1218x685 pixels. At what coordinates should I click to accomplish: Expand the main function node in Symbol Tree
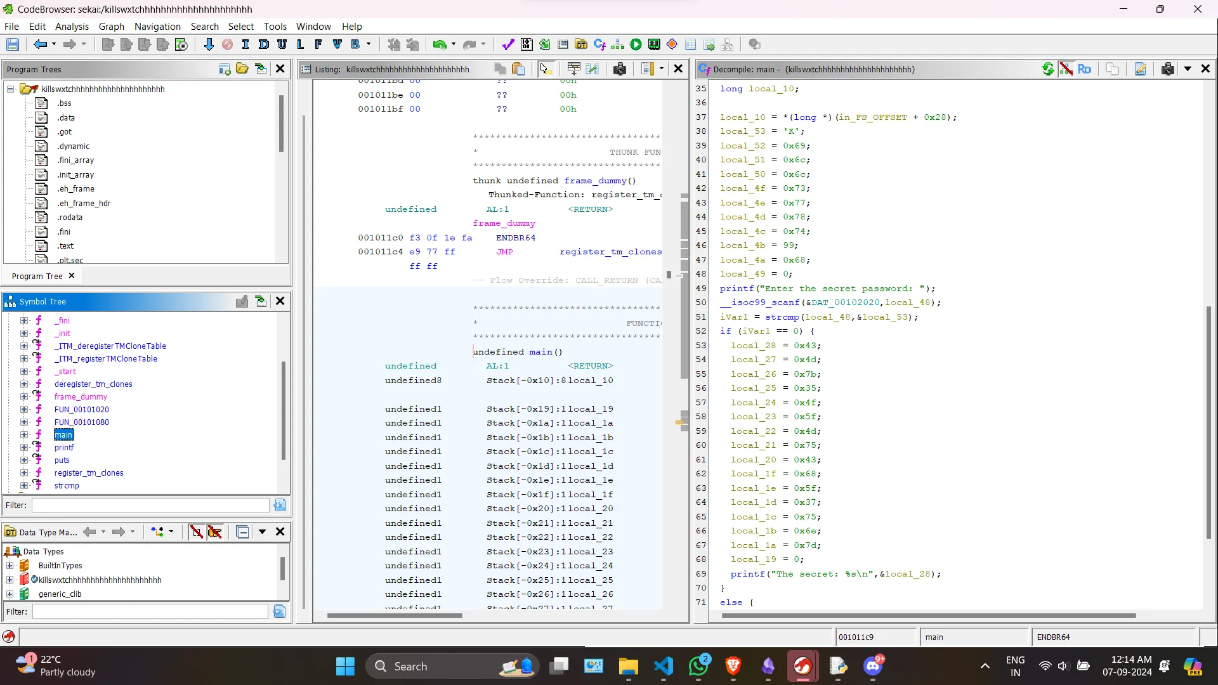[x=24, y=435]
